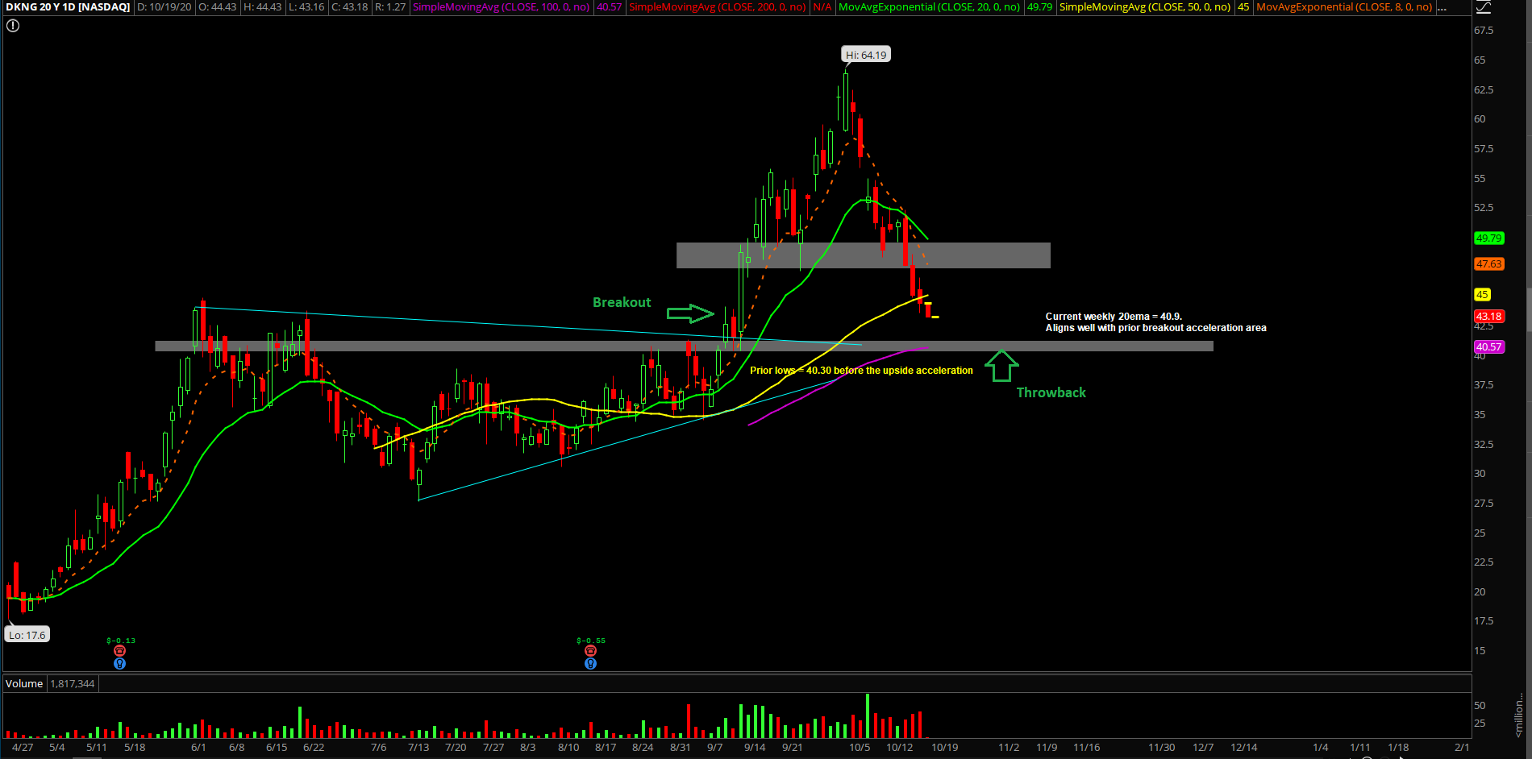Select the SimpleMovingAvg 200 study label
1532x759 pixels.
[x=718, y=7]
